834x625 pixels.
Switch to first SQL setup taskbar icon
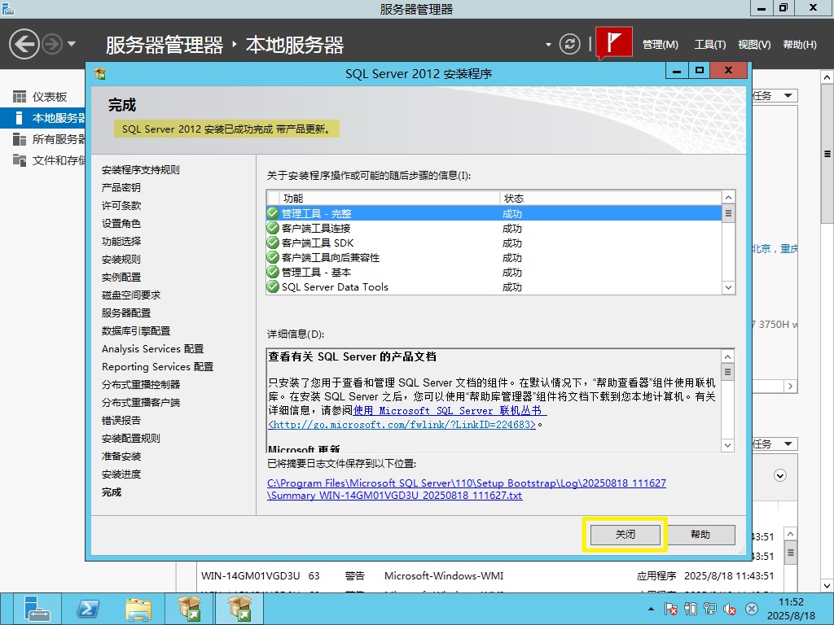[x=189, y=609]
